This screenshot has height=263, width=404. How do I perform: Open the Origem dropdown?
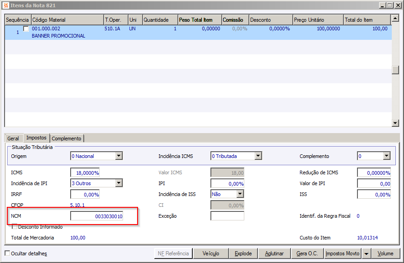coord(119,156)
